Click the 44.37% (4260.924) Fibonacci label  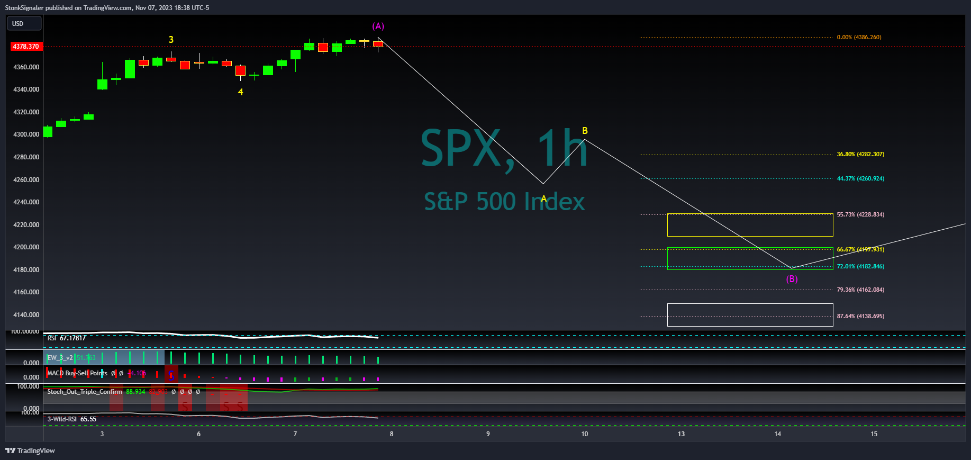click(x=860, y=178)
